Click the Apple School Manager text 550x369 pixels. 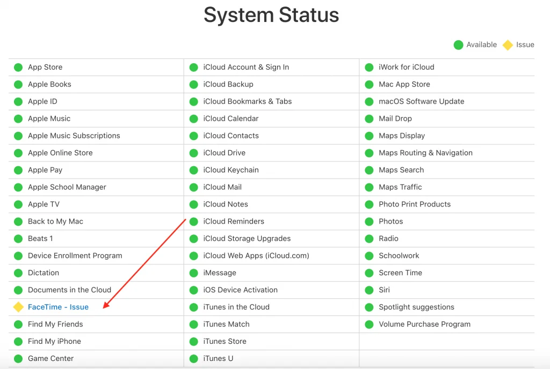tap(67, 187)
